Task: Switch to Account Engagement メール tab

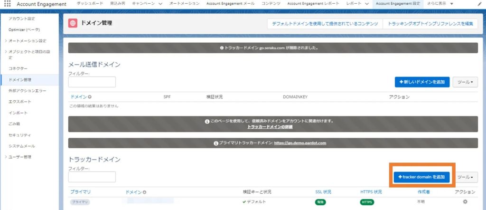Action: pos(230,4)
